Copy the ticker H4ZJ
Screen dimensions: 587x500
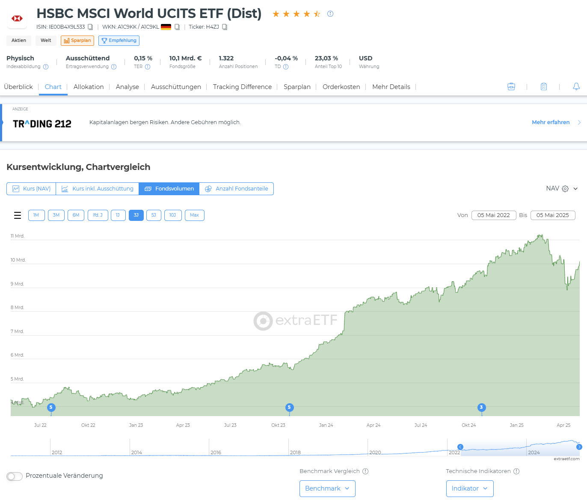(x=225, y=27)
